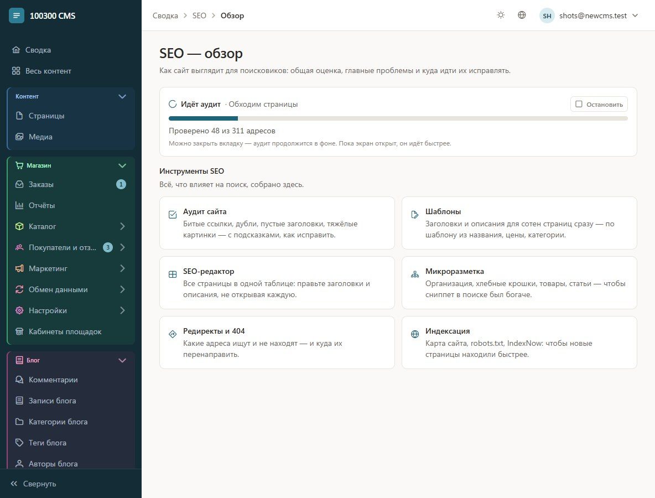Viewport: 655px width, 498px height.
Task: Open the Шаблоны tool card
Action: pyautogui.click(x=519, y=223)
